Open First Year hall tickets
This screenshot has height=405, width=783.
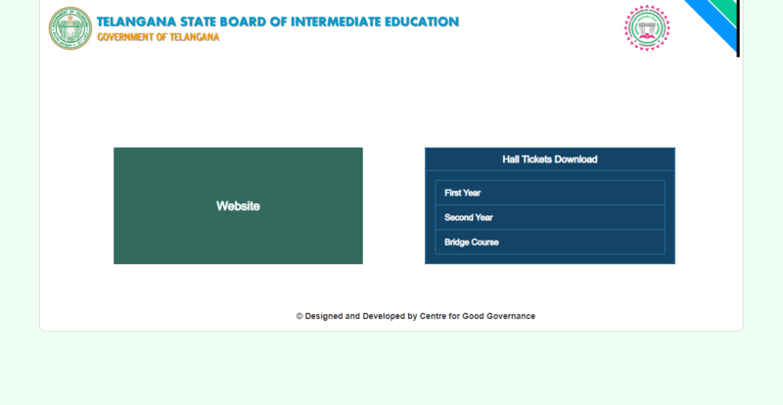click(x=549, y=193)
